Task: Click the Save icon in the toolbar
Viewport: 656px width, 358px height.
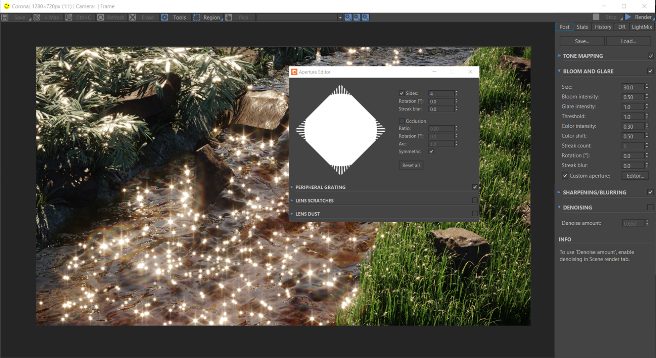Action: tap(5, 18)
